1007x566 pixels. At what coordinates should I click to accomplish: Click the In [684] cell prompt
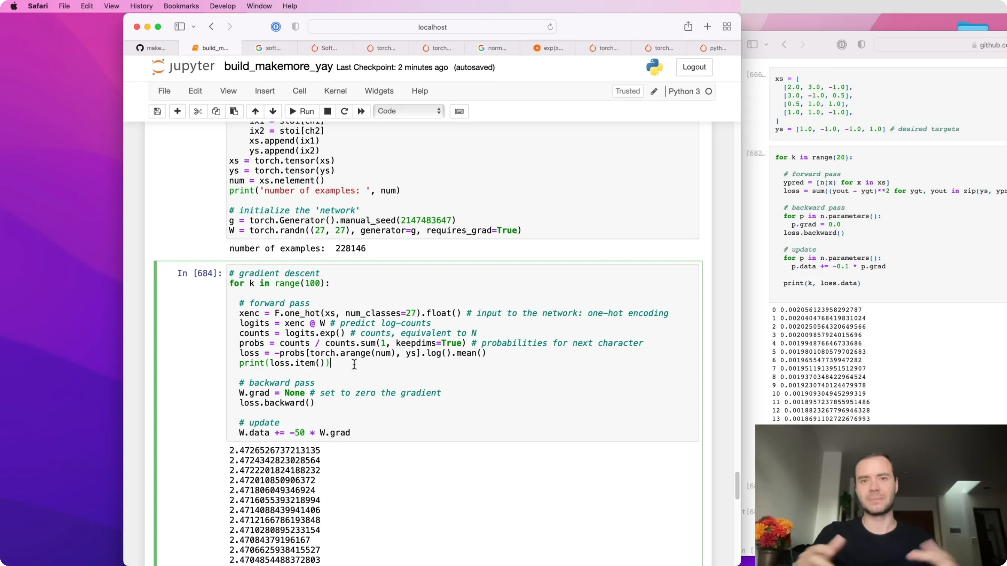pyautogui.click(x=199, y=273)
